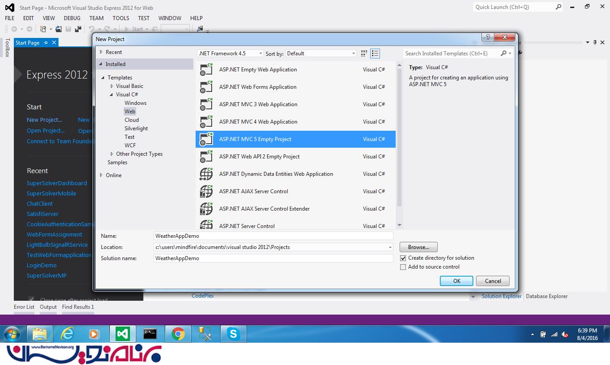Viewport: 610px width, 365px height.
Task: Click the project Name text field
Action: point(273,236)
